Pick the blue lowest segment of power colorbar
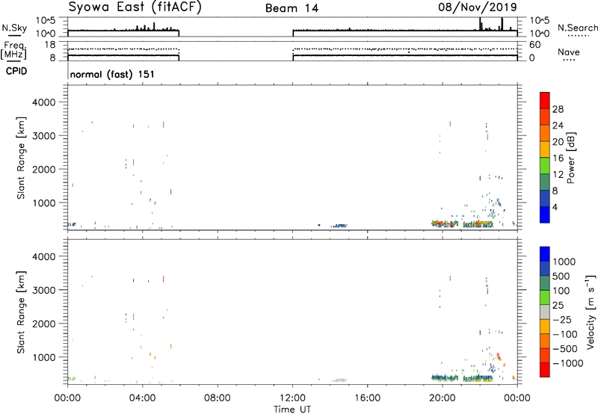Viewport: 598px width, 414px height. (x=545, y=214)
